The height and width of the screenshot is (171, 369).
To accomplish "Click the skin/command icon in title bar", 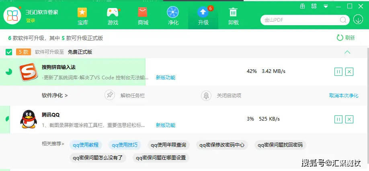I will point(314,6).
